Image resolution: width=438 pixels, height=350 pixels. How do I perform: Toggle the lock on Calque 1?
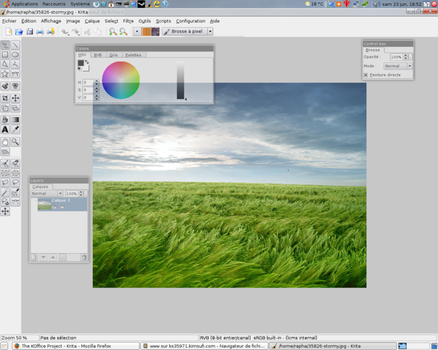pos(62,206)
